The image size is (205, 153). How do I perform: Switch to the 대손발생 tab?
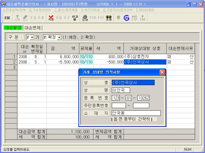[x=13, y=28]
